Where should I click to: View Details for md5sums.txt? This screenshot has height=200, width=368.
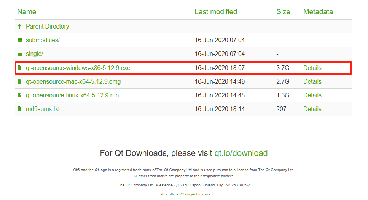click(x=312, y=109)
